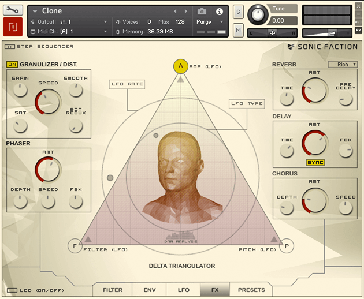
Task: Click the reverb AMT knob
Action: coord(315,91)
